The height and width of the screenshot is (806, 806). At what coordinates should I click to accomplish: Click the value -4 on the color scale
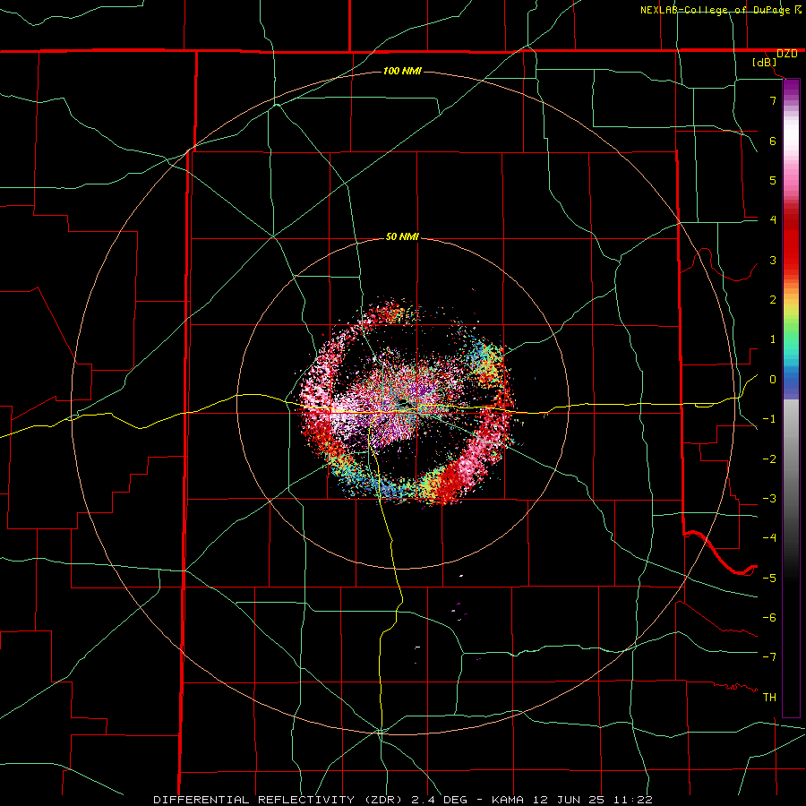(x=769, y=538)
